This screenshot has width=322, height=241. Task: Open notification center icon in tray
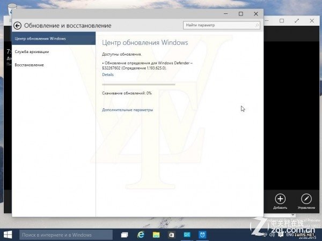(x=281, y=235)
